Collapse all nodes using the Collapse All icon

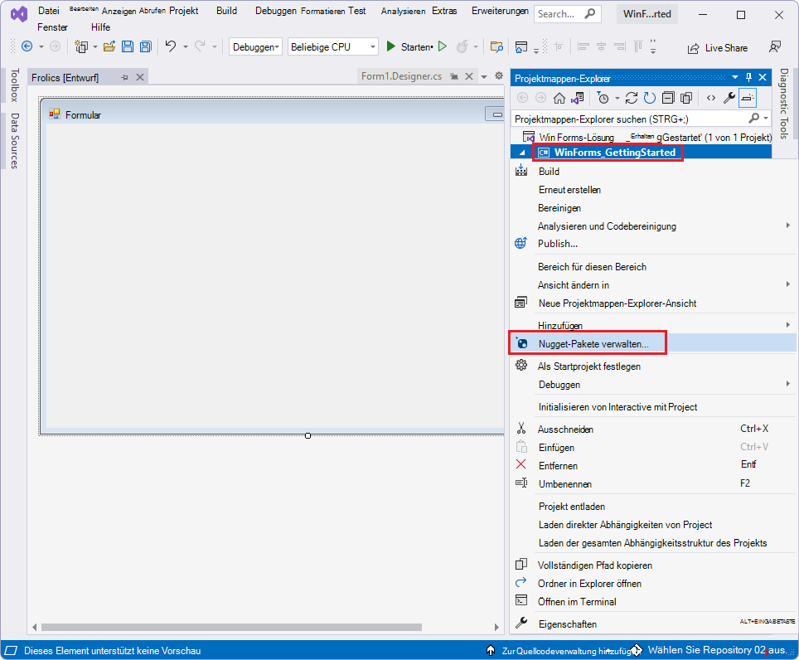click(x=668, y=97)
